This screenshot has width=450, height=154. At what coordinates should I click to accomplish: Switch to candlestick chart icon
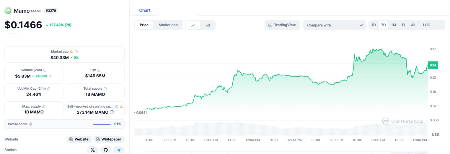pos(208,25)
